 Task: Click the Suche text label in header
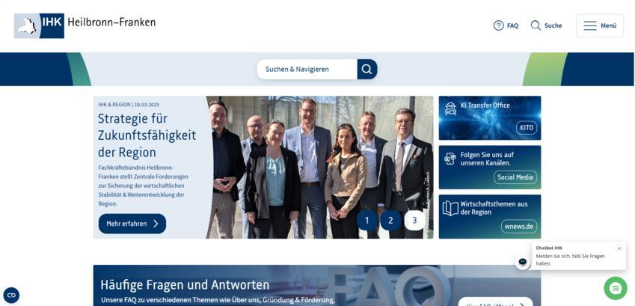point(553,25)
